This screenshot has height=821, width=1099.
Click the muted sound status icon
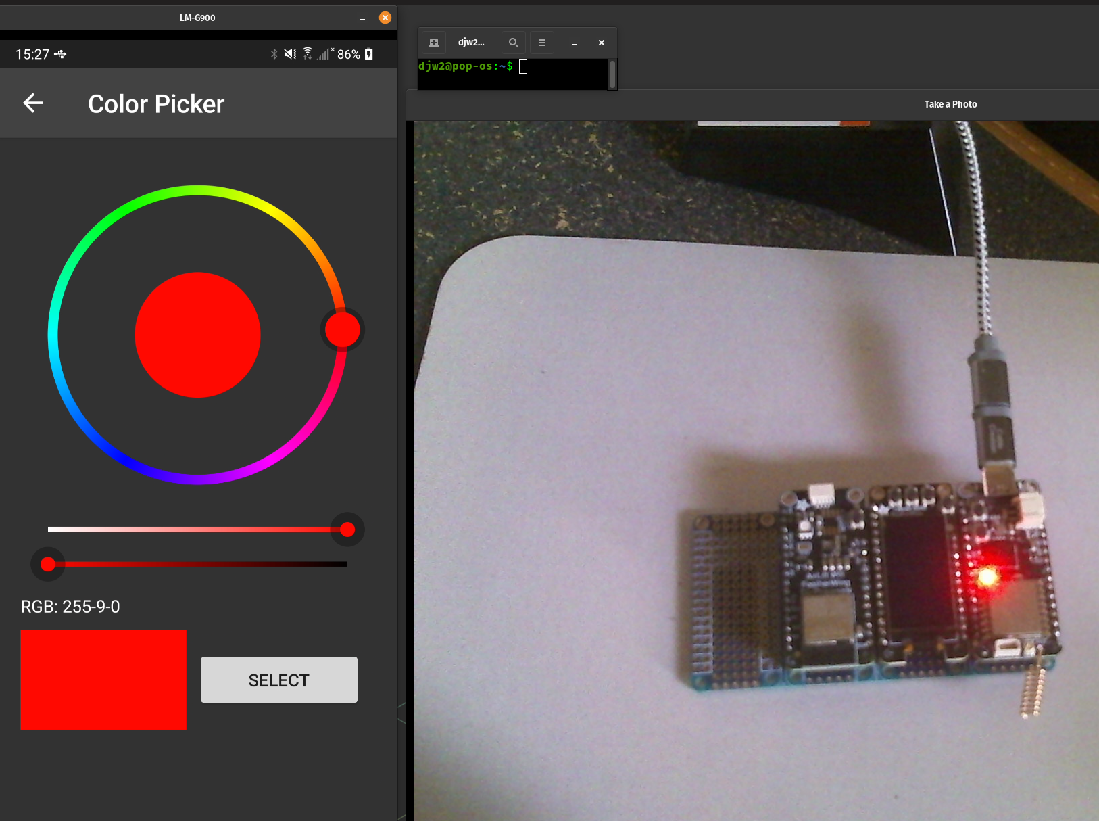point(290,54)
